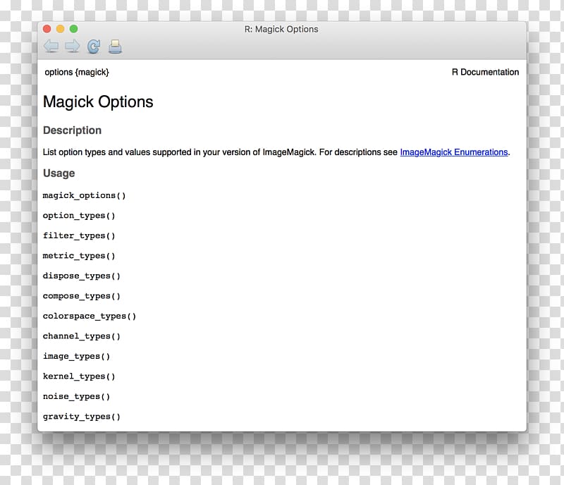Print the documentation with printer icon
Viewport: 564px width, 485px height.
tap(115, 47)
